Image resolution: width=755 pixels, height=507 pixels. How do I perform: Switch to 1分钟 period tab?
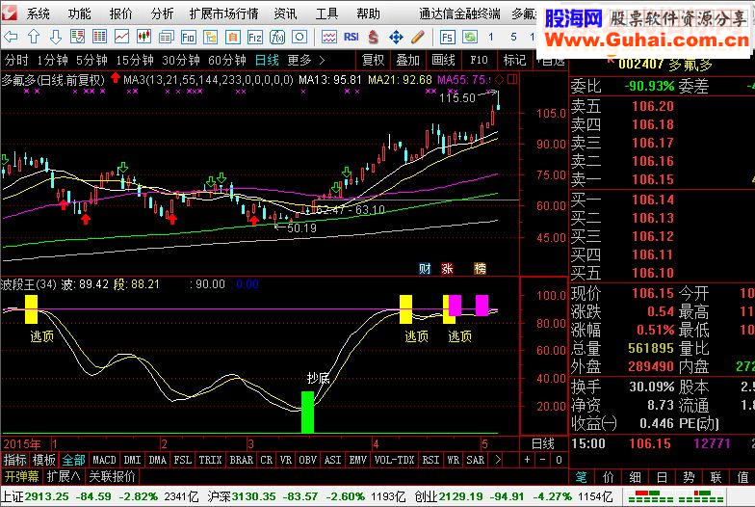coord(52,60)
